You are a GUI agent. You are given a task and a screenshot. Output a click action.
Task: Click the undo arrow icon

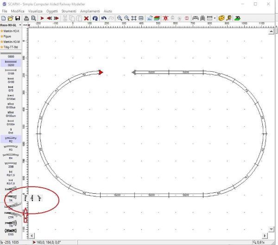point(104,18)
